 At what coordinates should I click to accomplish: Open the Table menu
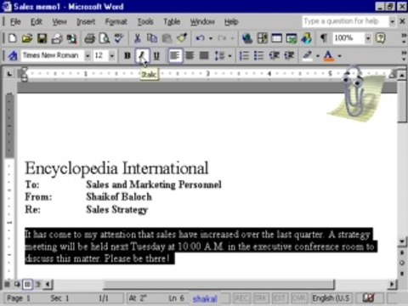pyautogui.click(x=172, y=21)
